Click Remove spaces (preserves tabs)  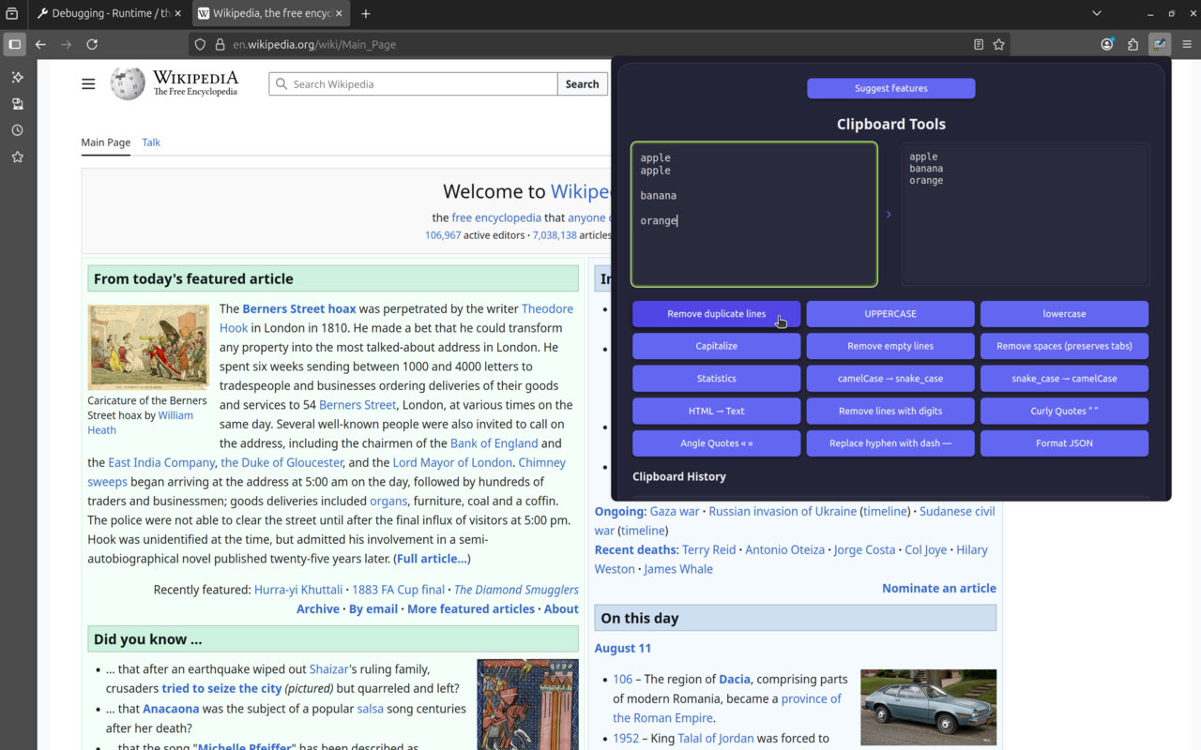(x=1064, y=346)
